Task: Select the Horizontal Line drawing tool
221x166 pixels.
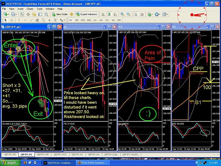Action: pyautogui.click(x=25, y=20)
